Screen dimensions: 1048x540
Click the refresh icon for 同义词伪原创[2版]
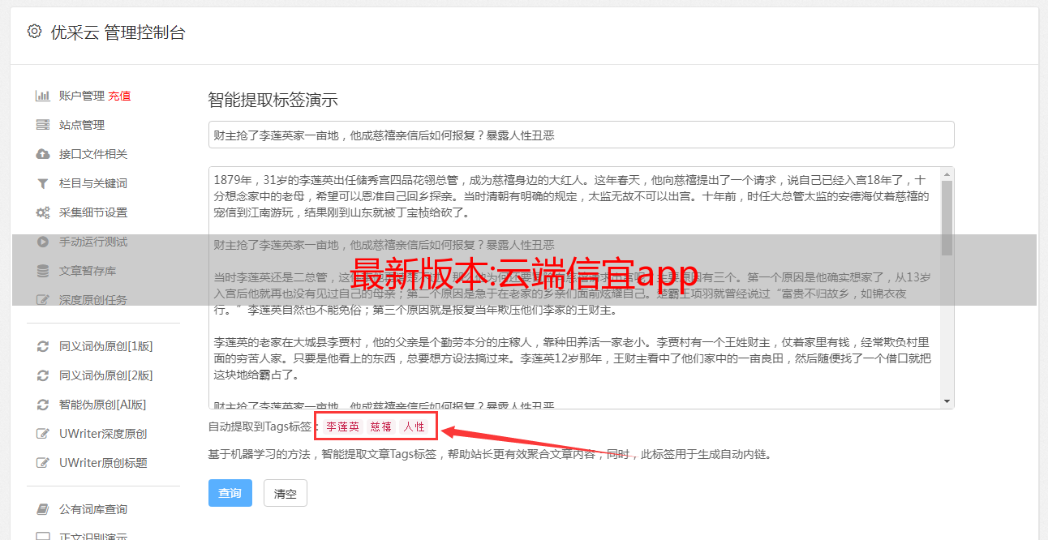[x=43, y=375]
